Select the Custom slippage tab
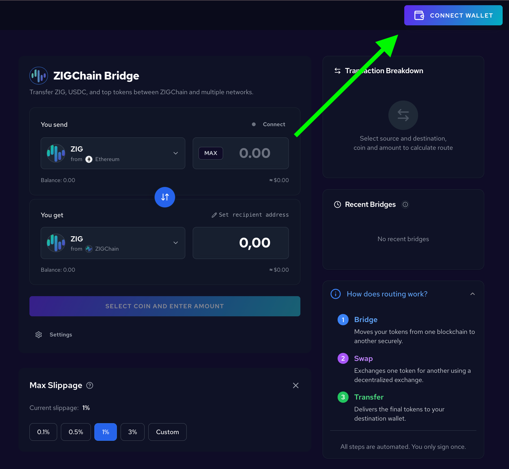Viewport: 509px width, 469px height. (x=167, y=432)
